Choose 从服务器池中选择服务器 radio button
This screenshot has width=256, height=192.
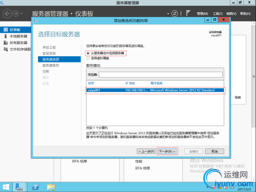click(88, 53)
